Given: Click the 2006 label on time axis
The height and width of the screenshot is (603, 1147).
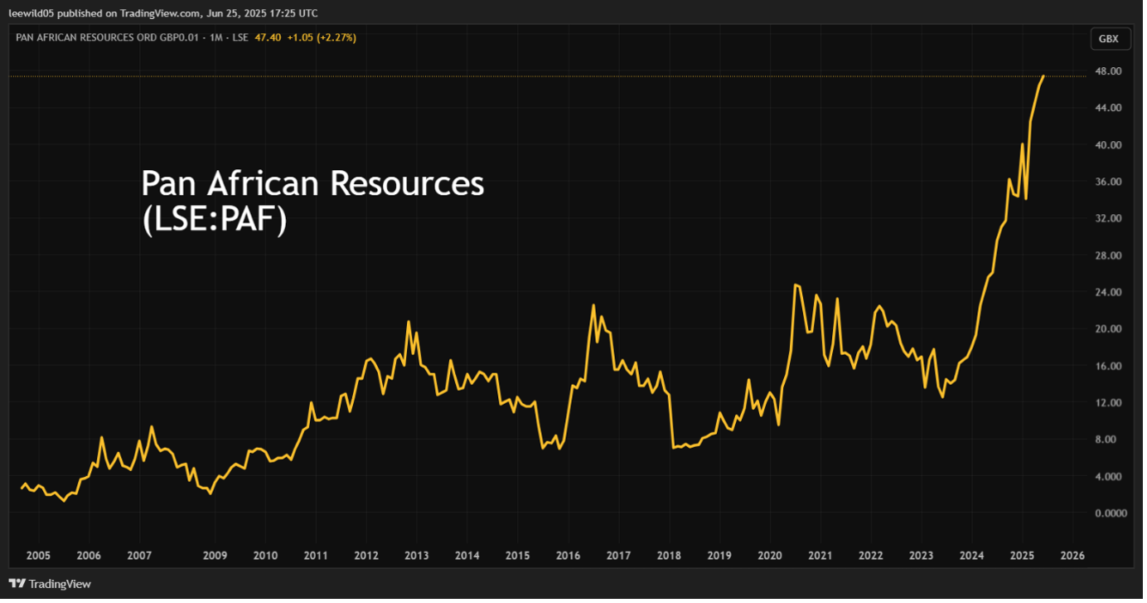Looking at the screenshot, I should pos(89,556).
